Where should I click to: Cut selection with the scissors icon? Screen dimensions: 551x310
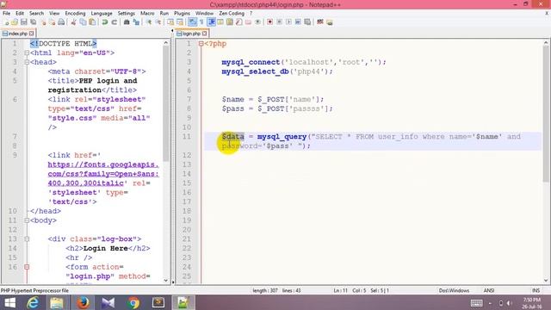74,22
